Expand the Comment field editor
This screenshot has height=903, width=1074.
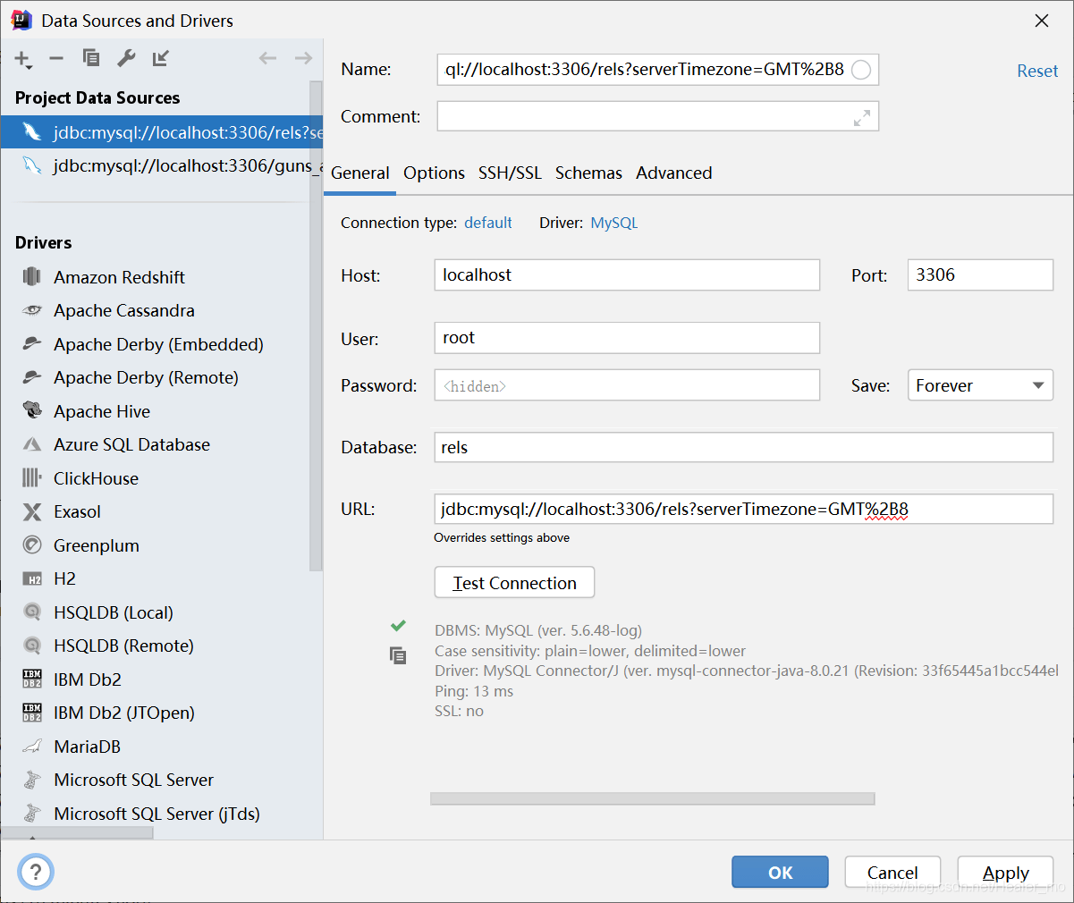tap(861, 116)
